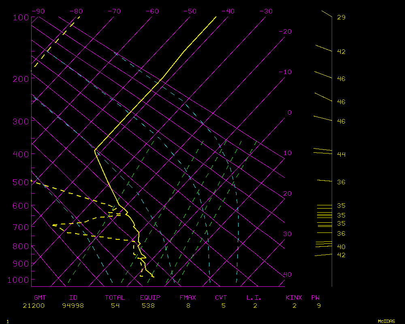The height and width of the screenshot is (324, 405).
Task: Select the station ID value 94998
Action: [73, 306]
